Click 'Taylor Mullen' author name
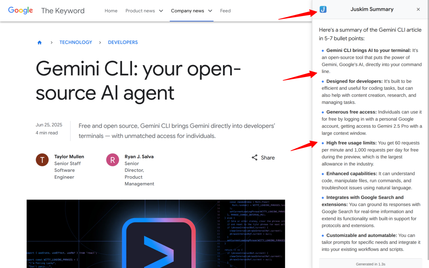Screen dimensions: 429x268 pyautogui.click(x=69, y=156)
